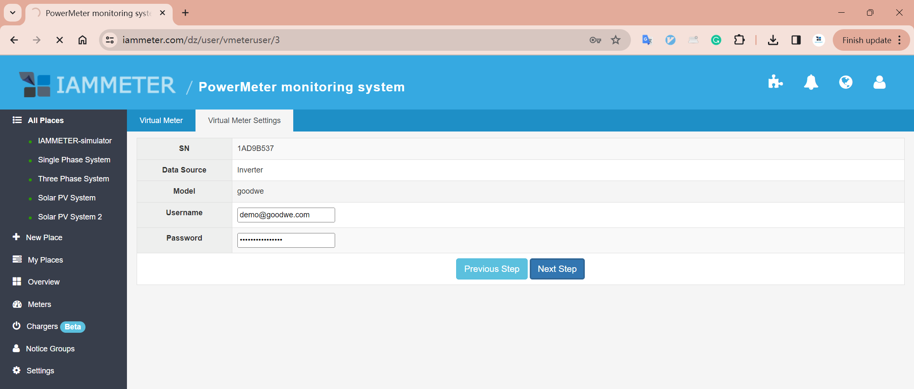
Task: Toggle the browser side panel
Action: [796, 40]
